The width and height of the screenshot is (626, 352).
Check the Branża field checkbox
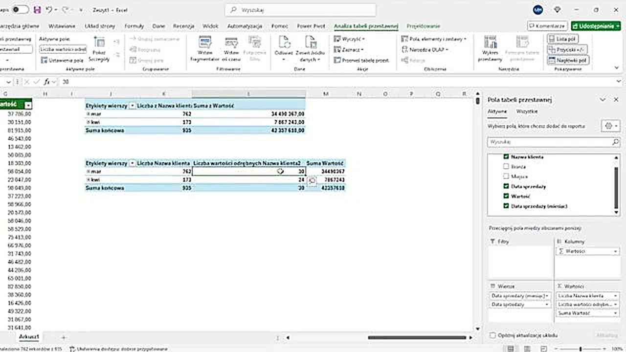coord(506,167)
